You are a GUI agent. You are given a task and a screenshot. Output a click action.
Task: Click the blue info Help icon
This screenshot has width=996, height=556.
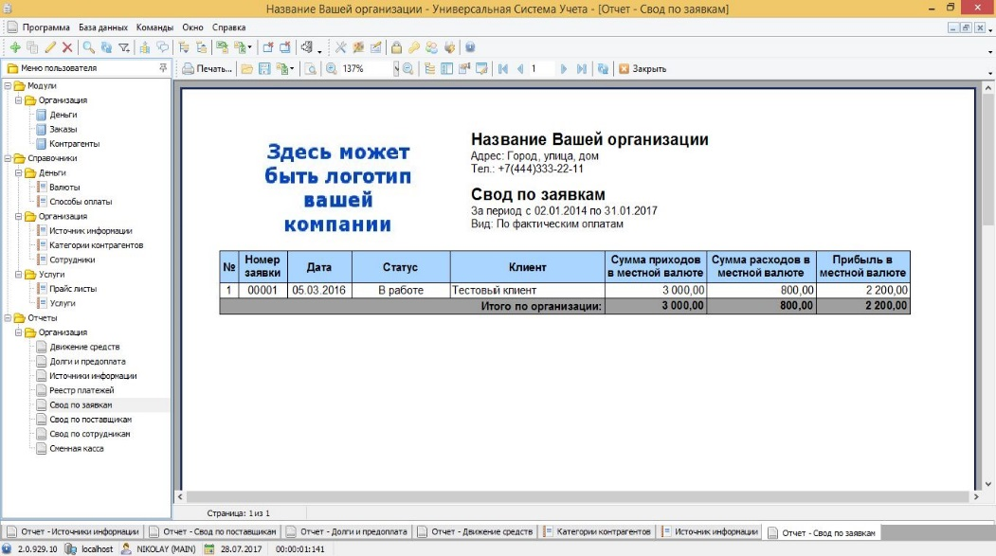(x=470, y=47)
